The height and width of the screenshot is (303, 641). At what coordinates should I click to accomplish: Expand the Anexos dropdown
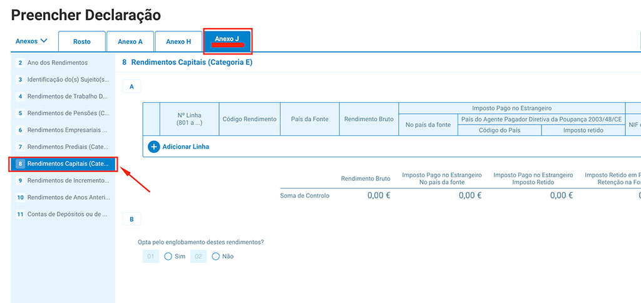coord(31,41)
